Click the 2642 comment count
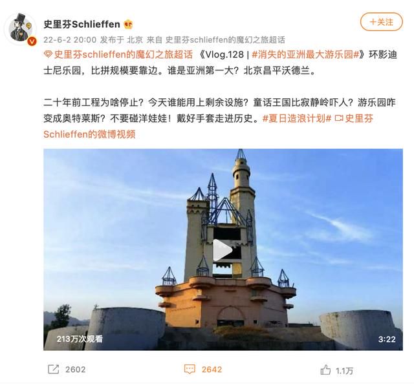 click(212, 370)
